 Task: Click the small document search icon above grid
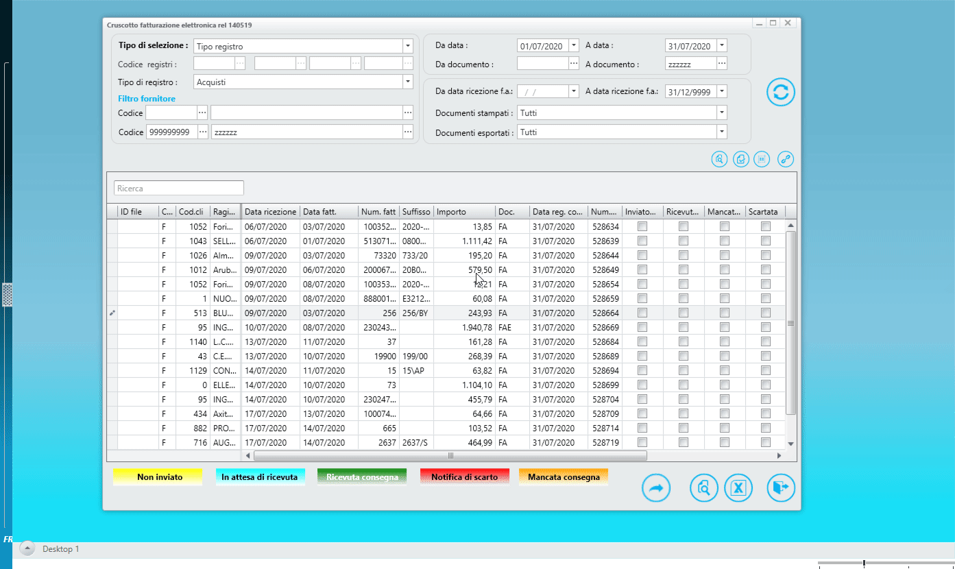click(719, 159)
